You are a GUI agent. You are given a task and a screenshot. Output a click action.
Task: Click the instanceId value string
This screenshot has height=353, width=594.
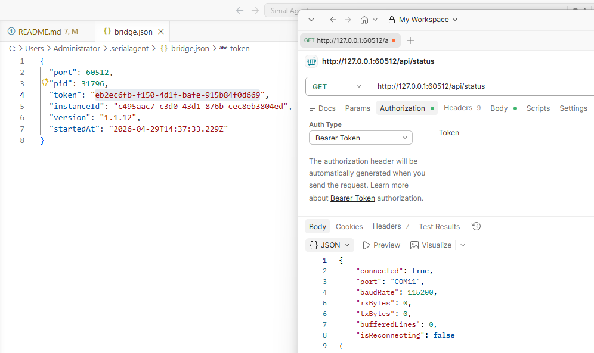coord(200,106)
